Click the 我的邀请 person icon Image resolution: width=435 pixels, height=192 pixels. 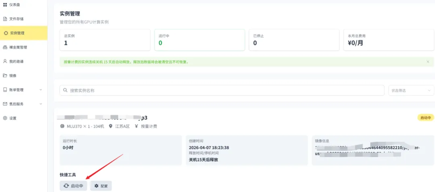pos(5,61)
